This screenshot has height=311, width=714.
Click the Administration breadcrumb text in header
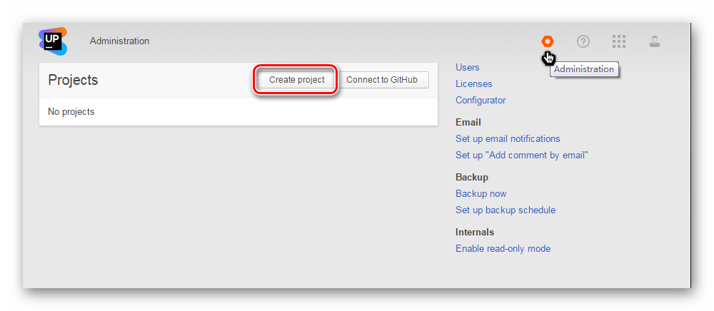[119, 41]
